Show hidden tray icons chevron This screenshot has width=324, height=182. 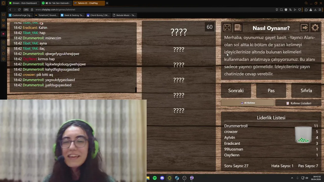292,178
